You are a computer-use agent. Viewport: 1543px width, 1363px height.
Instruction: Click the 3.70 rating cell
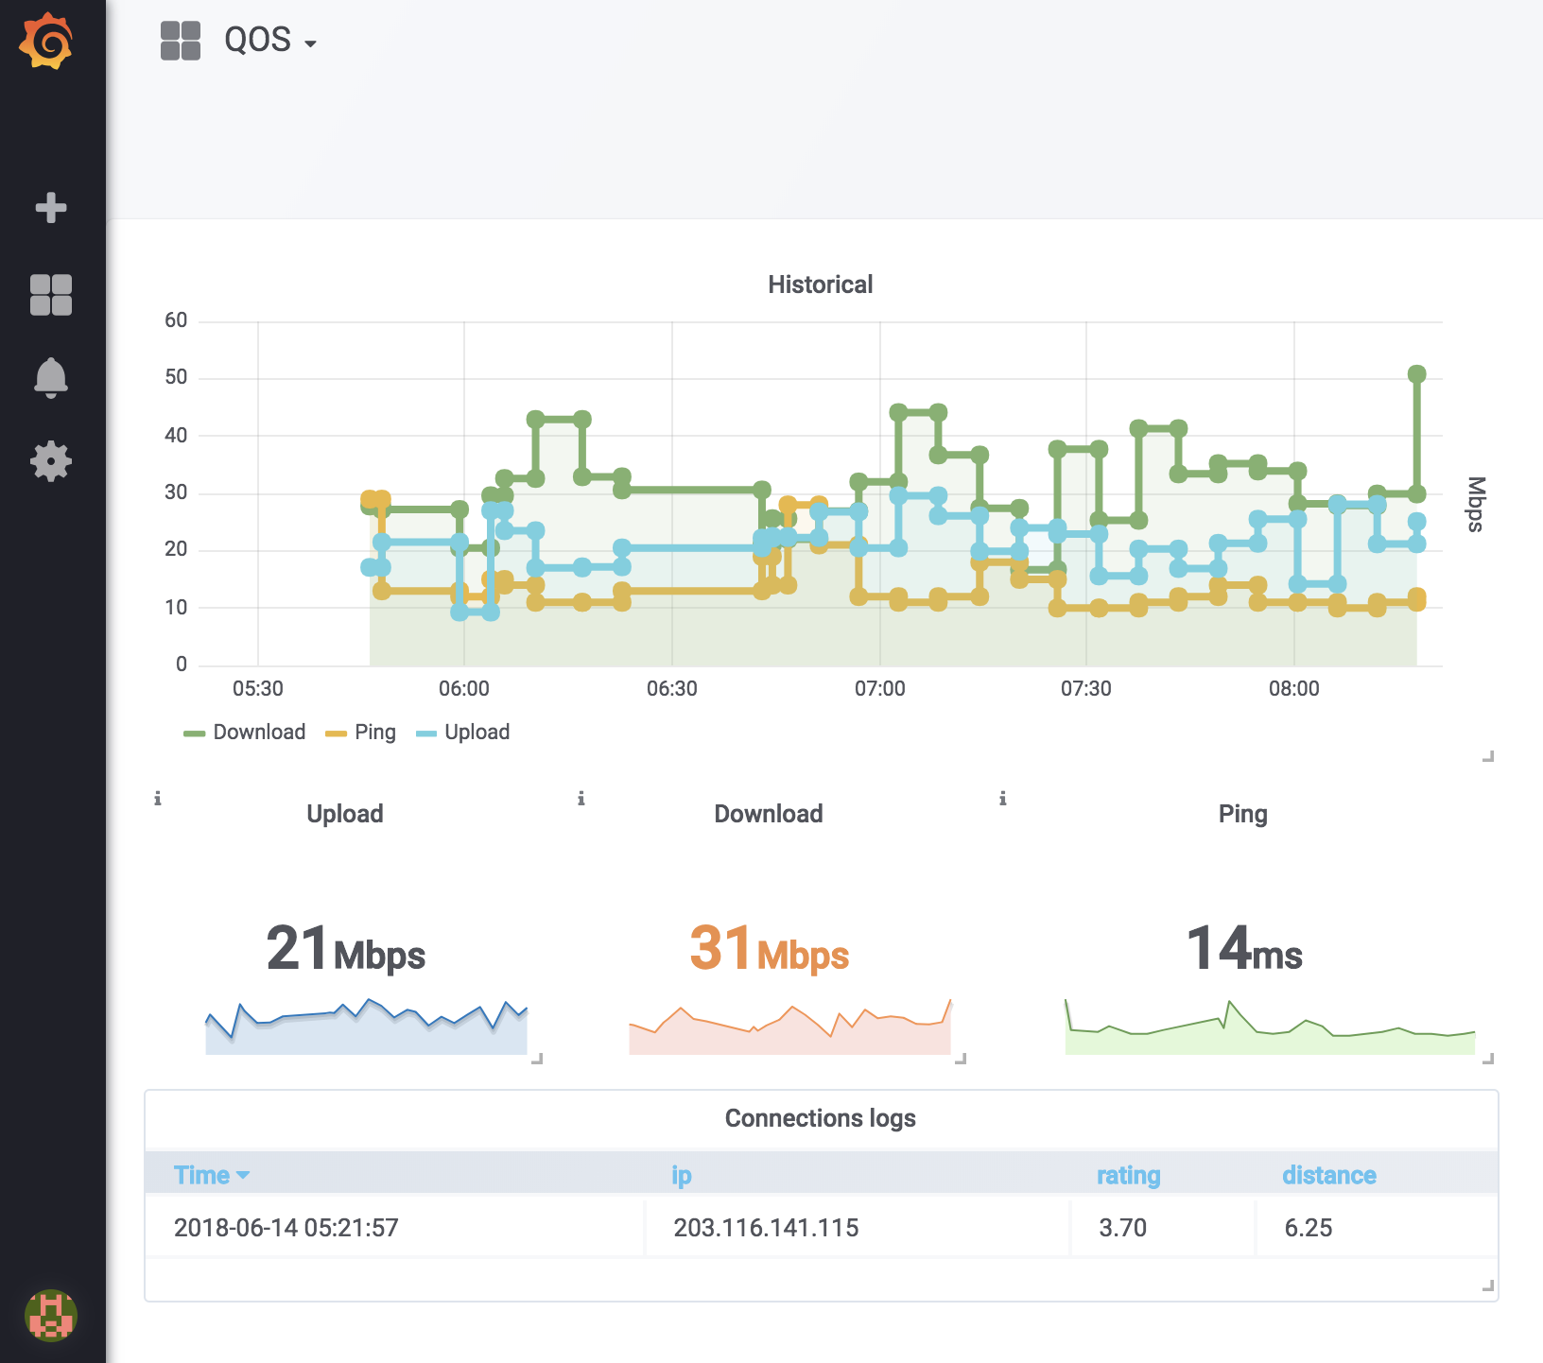tap(1163, 1228)
